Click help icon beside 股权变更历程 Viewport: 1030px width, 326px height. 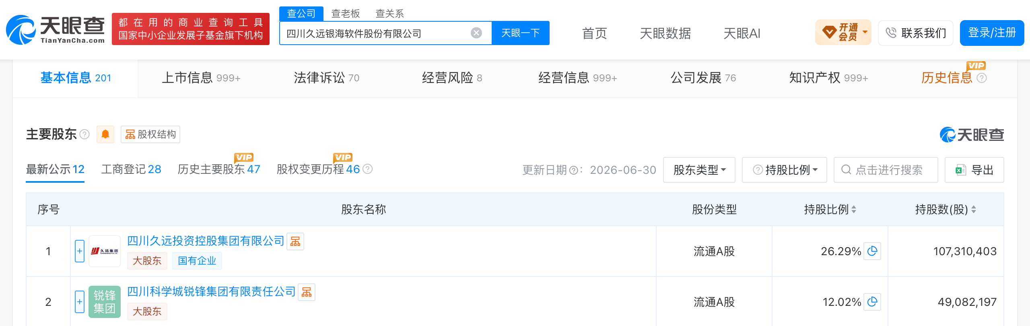367,169
